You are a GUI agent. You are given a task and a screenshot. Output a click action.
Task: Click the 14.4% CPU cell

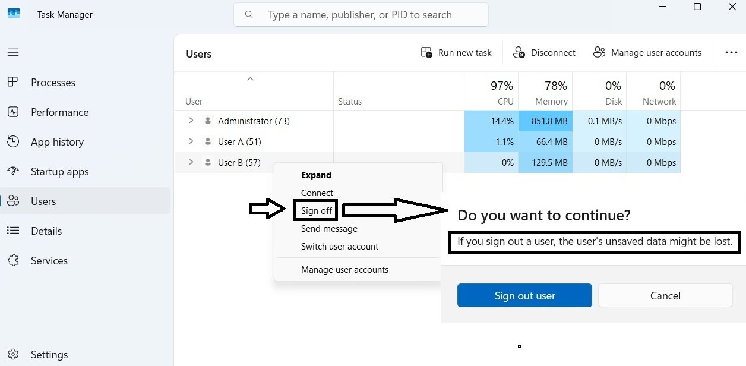click(491, 121)
